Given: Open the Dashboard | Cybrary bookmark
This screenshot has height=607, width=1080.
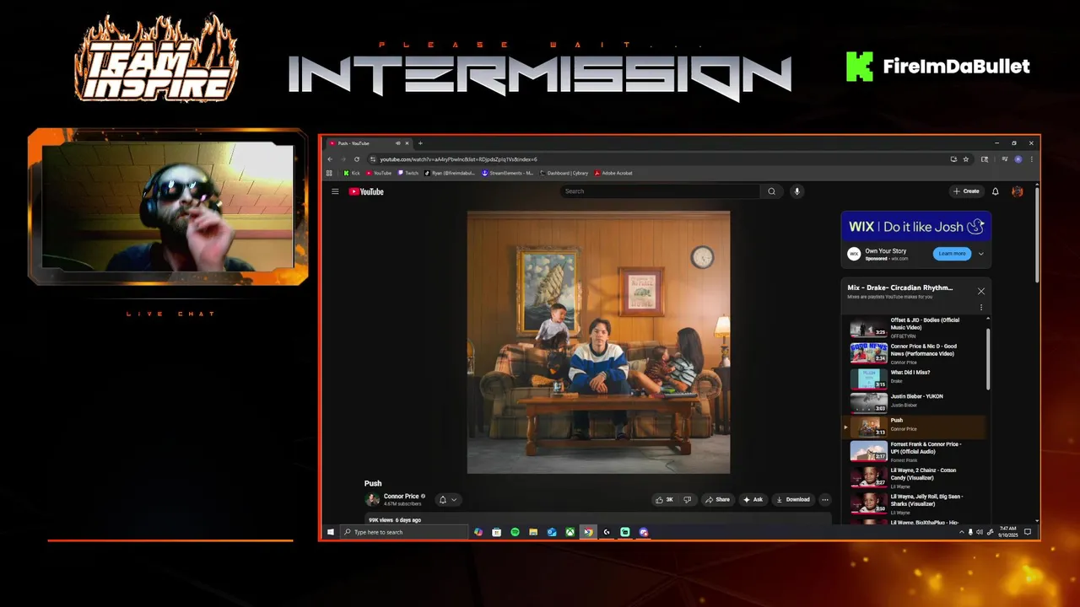Looking at the screenshot, I should click(x=564, y=173).
